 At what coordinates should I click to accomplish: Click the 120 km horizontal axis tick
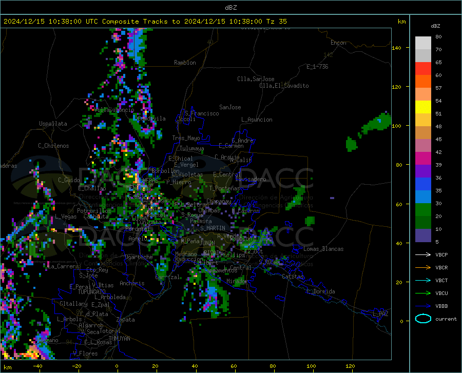350,366
